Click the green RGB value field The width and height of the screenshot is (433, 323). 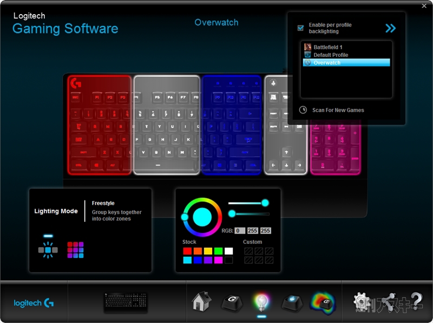click(x=252, y=231)
